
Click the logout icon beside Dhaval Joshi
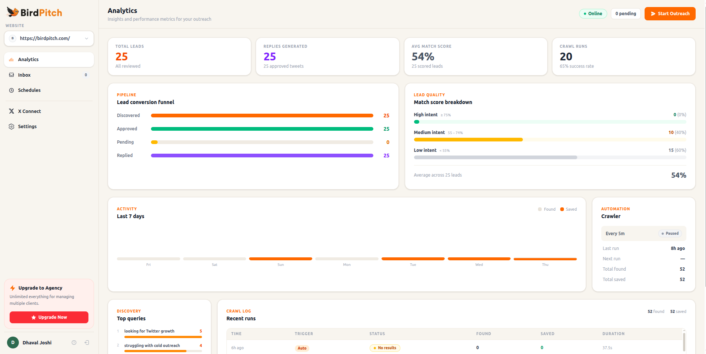[x=87, y=343]
